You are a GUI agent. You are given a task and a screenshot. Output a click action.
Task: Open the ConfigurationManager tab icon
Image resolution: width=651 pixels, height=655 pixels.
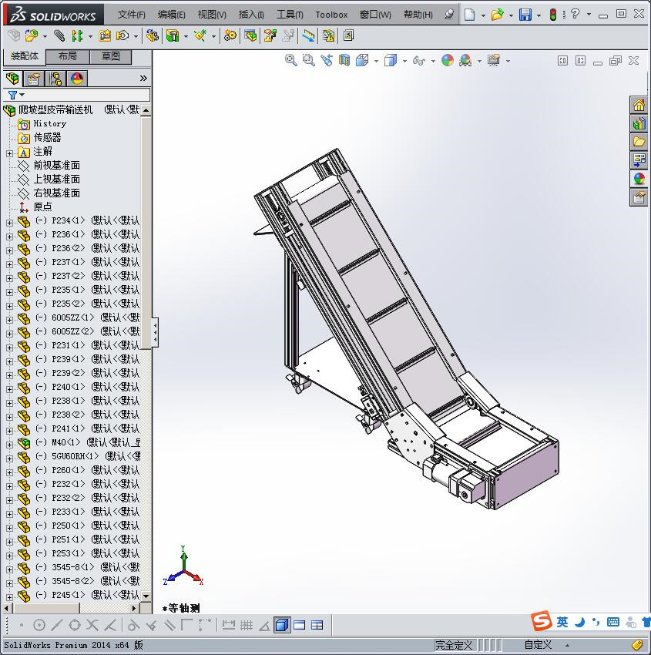pos(55,79)
